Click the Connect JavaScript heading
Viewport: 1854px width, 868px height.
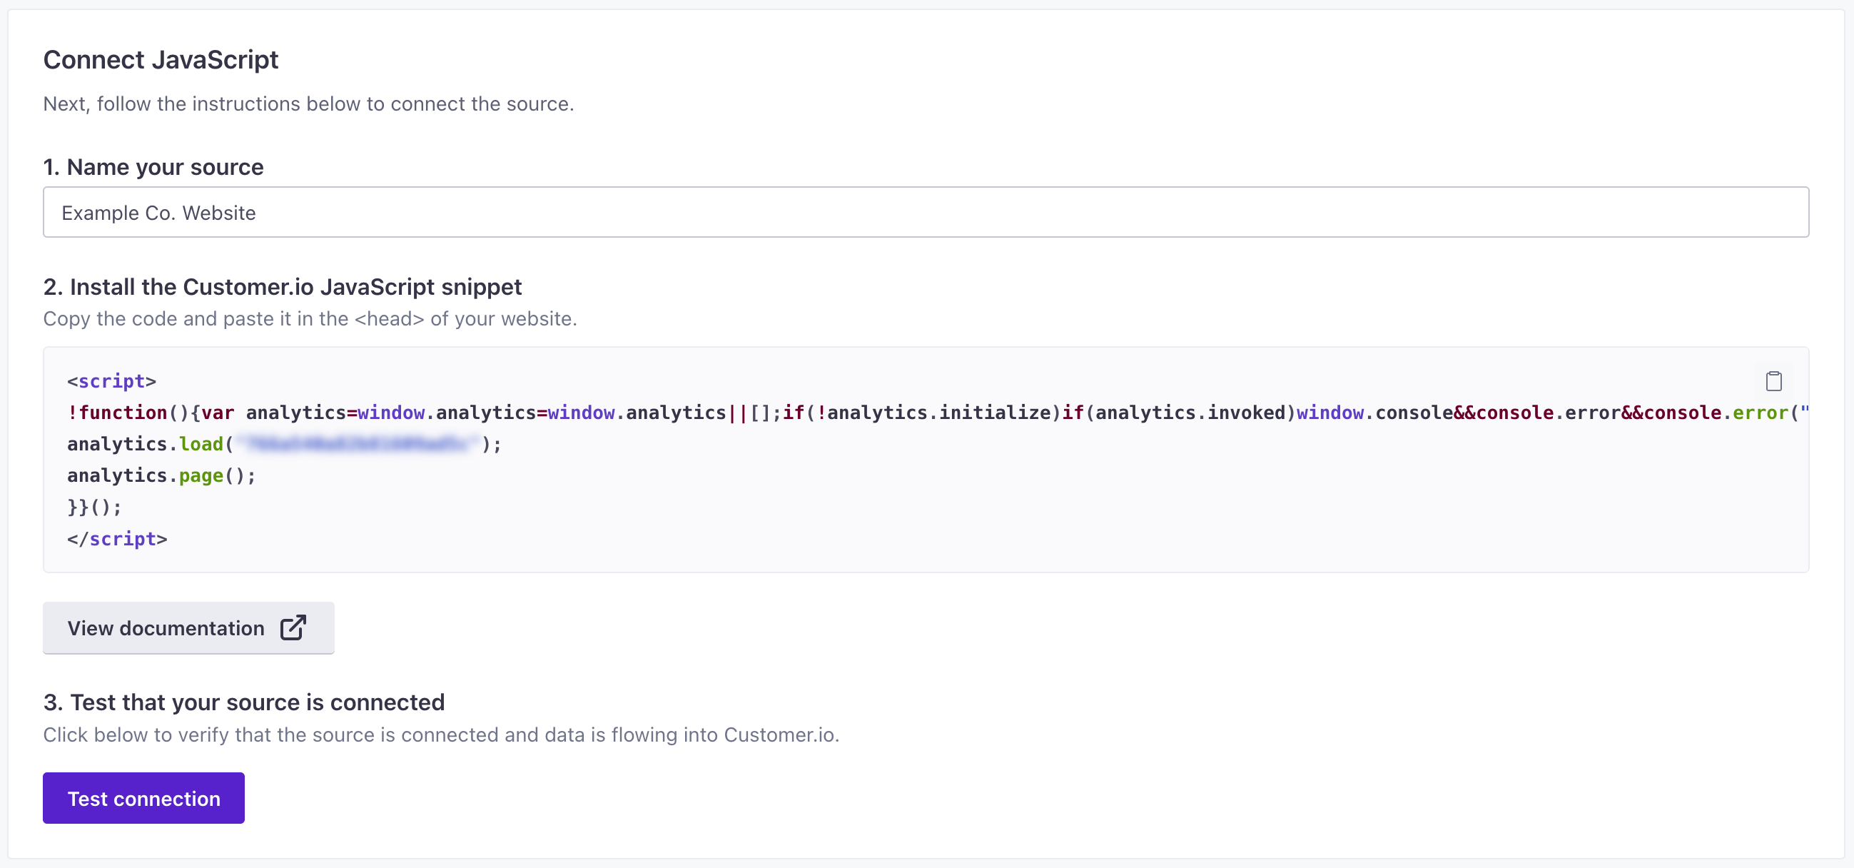pyautogui.click(x=161, y=60)
